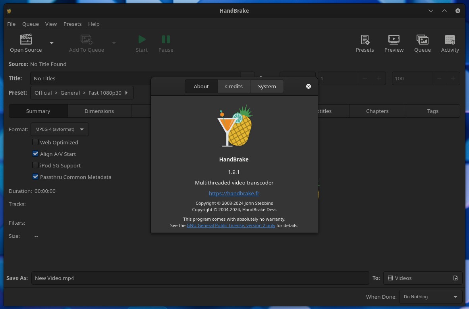Increase the range end value of 100
Screen dimensions: 469x309
[x=453, y=78]
